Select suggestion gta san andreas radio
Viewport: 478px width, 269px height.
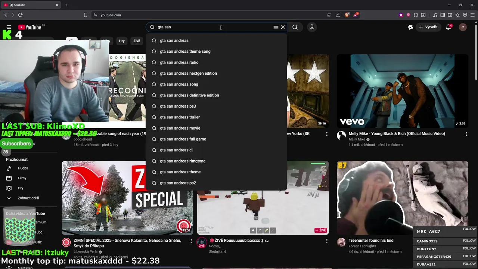pos(216,62)
